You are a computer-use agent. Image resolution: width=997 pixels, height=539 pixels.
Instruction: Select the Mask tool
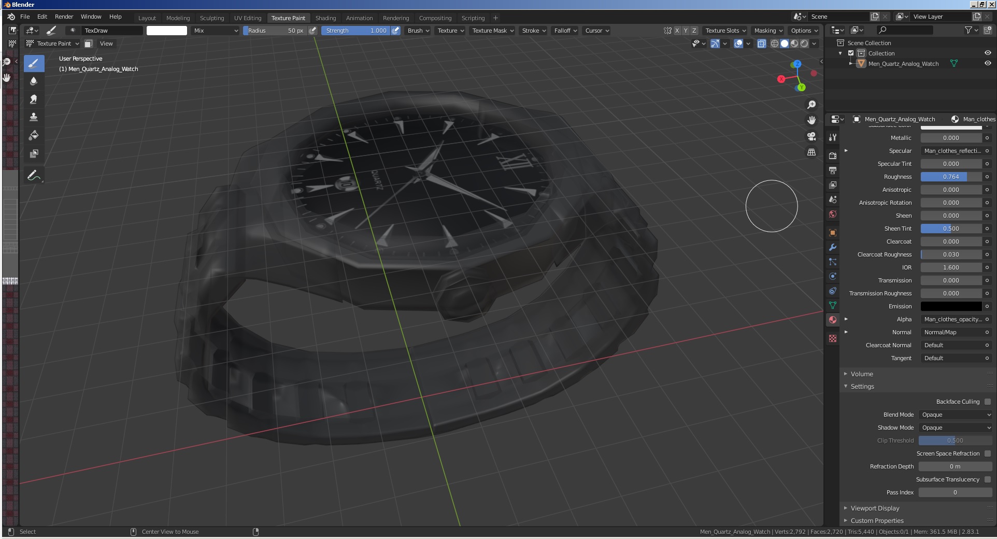click(34, 153)
